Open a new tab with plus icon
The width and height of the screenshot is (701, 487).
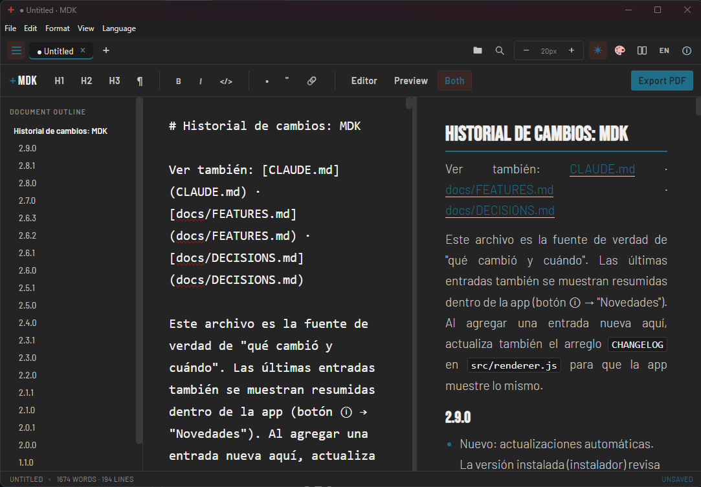[106, 50]
